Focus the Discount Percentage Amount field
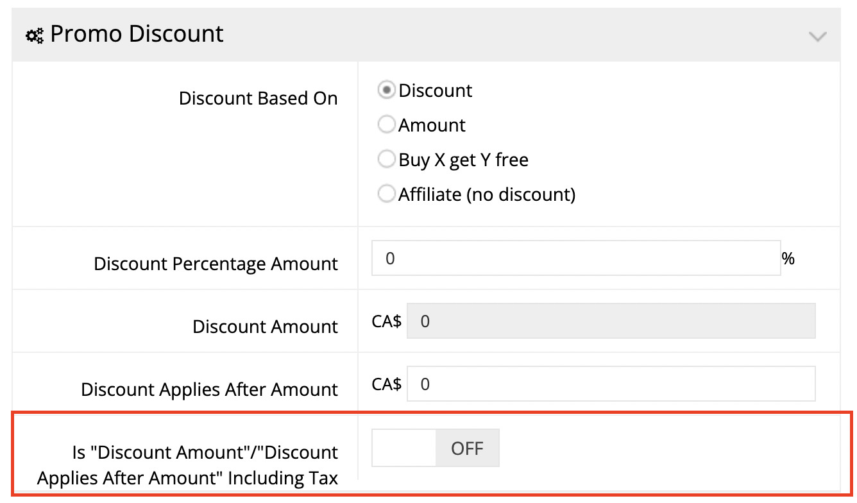Screen dimensions: 857x503 [575, 258]
